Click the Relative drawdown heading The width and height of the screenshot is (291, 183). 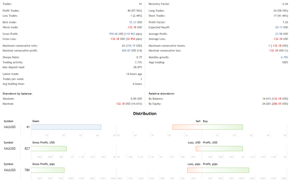[161, 93]
